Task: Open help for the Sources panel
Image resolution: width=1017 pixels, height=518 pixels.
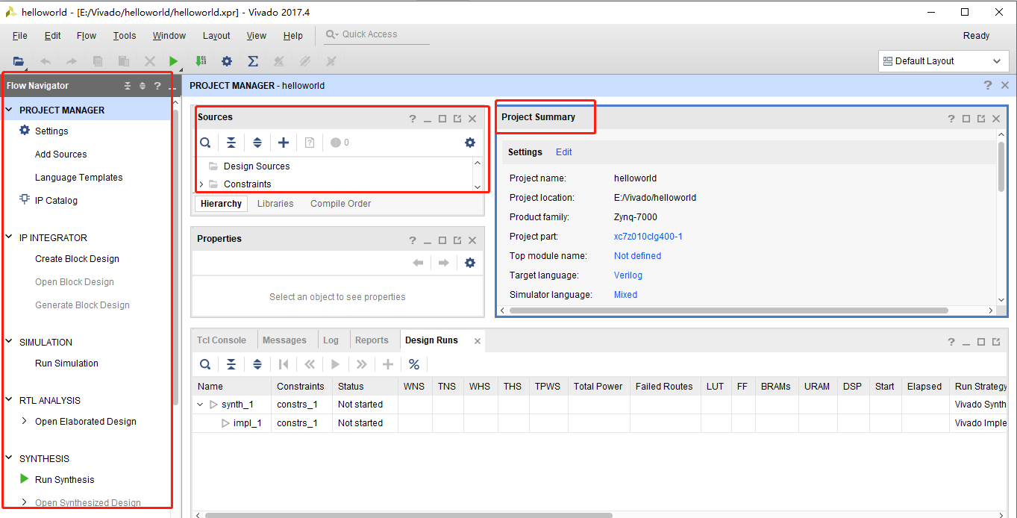Action: (413, 119)
